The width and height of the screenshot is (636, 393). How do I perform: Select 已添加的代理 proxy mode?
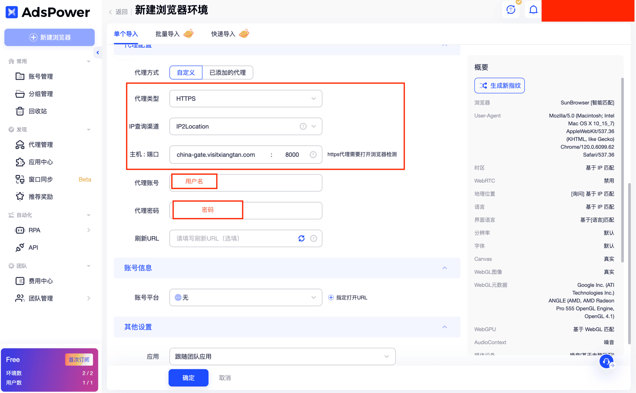click(x=227, y=72)
